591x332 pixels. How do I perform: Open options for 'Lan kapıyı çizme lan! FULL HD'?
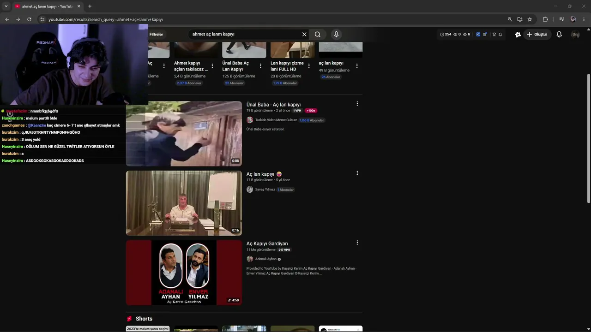pos(309,66)
